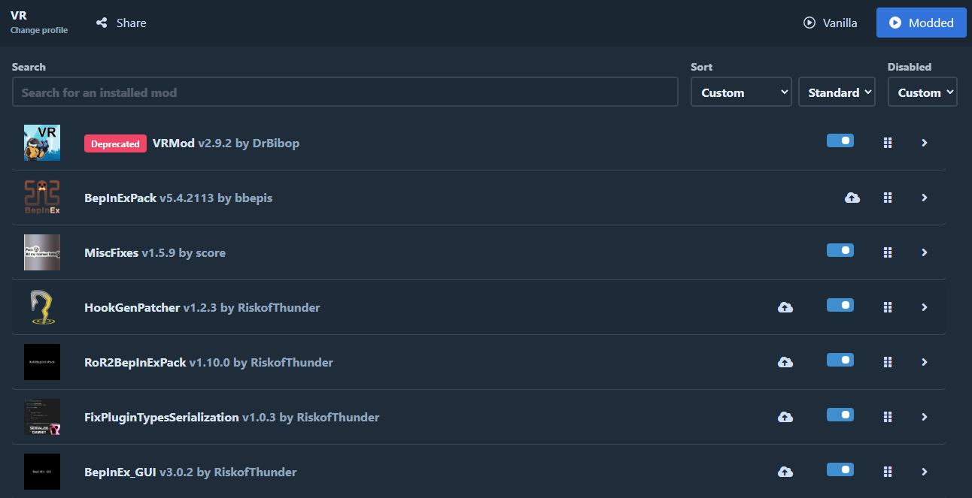Select 'HookGenPatcher v1.2.3 by RiskofThunder' text
Screen dimensions: 972x498
click(x=202, y=307)
